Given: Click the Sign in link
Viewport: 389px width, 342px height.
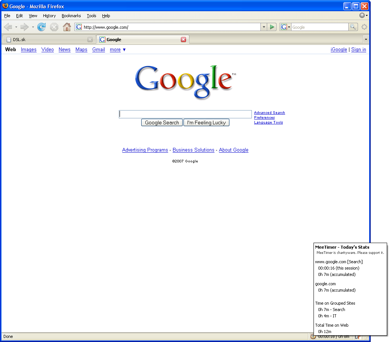Looking at the screenshot, I should (x=358, y=50).
